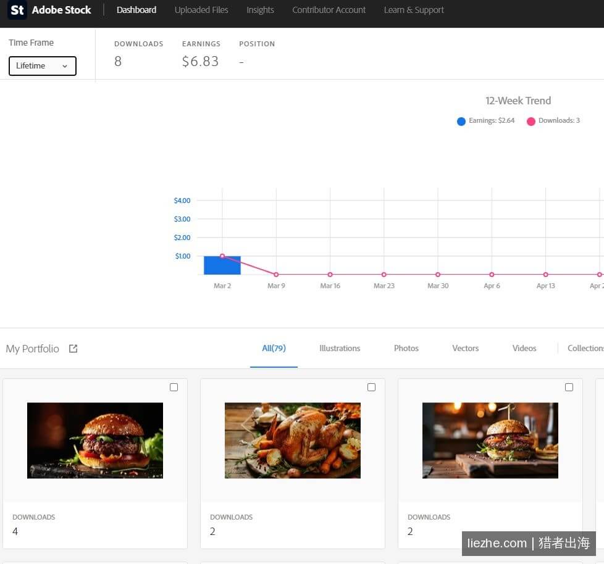Open My Portfolio external link icon
Screen dimensions: 604x564
click(x=73, y=349)
